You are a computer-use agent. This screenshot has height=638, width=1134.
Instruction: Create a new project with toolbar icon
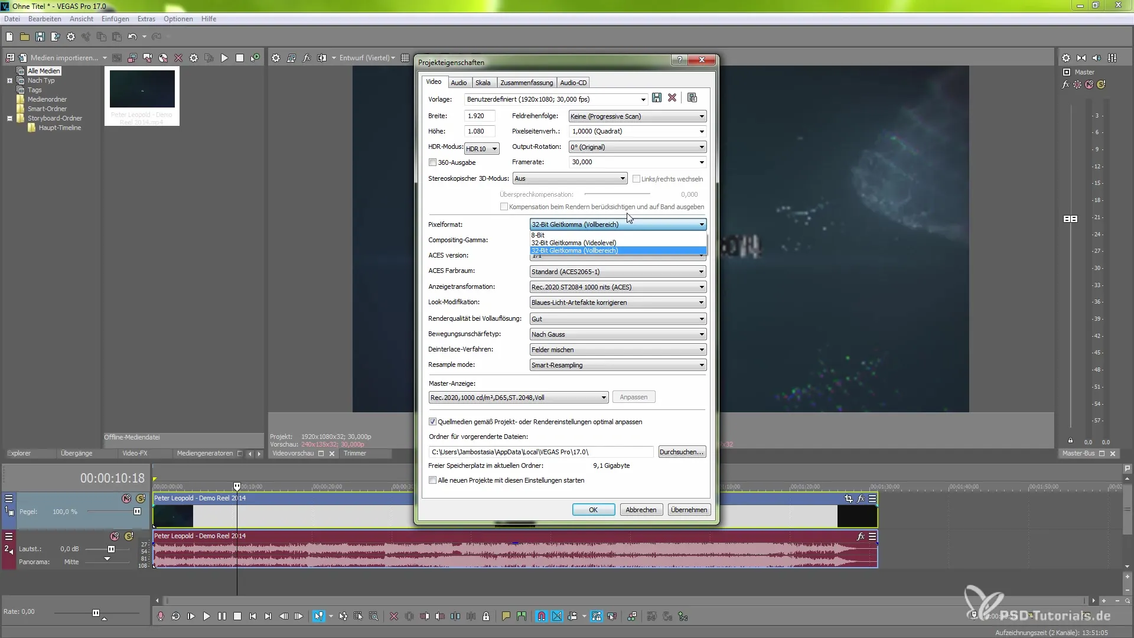click(x=9, y=37)
